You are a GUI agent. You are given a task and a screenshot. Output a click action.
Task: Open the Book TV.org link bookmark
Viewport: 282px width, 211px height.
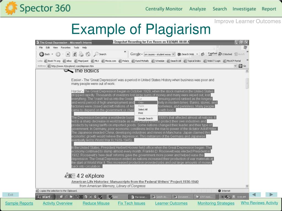52,61
